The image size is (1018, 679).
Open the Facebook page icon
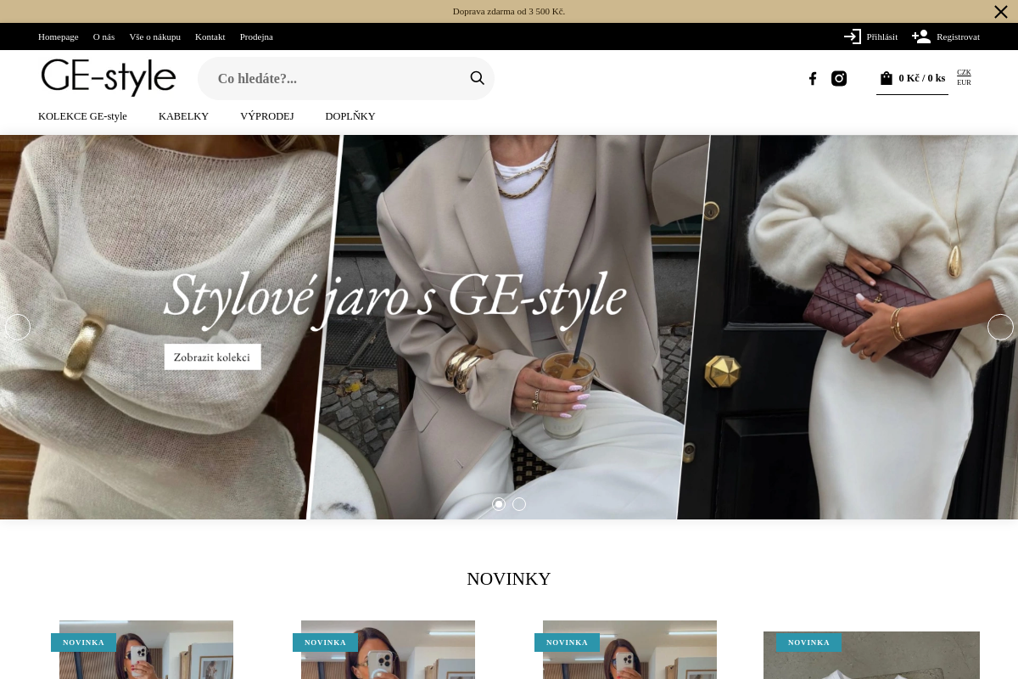813,78
